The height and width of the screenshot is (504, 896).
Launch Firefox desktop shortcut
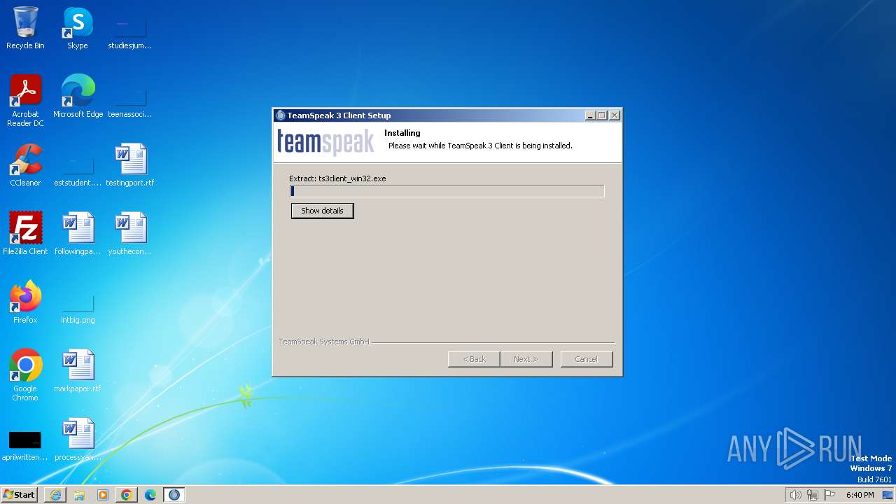[25, 302]
